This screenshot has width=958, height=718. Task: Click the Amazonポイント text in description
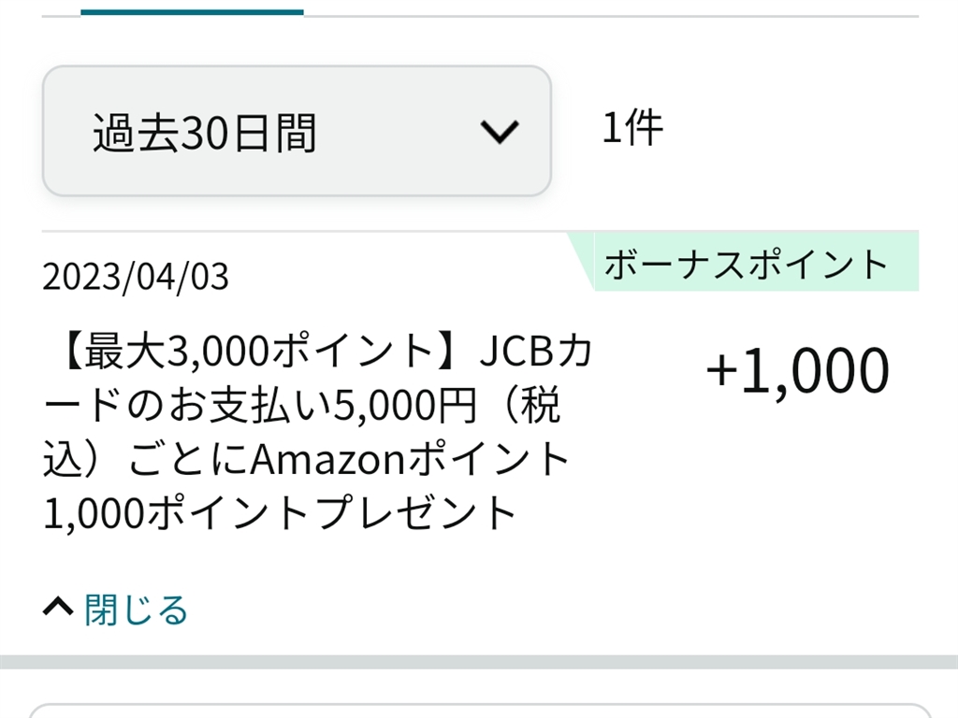[x=410, y=459]
